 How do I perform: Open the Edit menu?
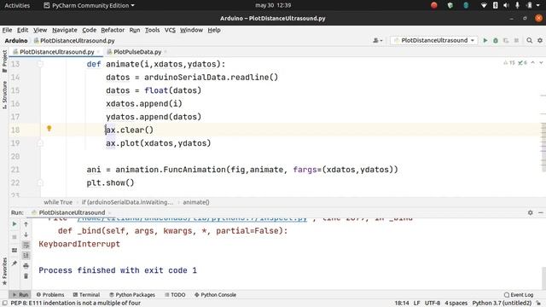23,30
